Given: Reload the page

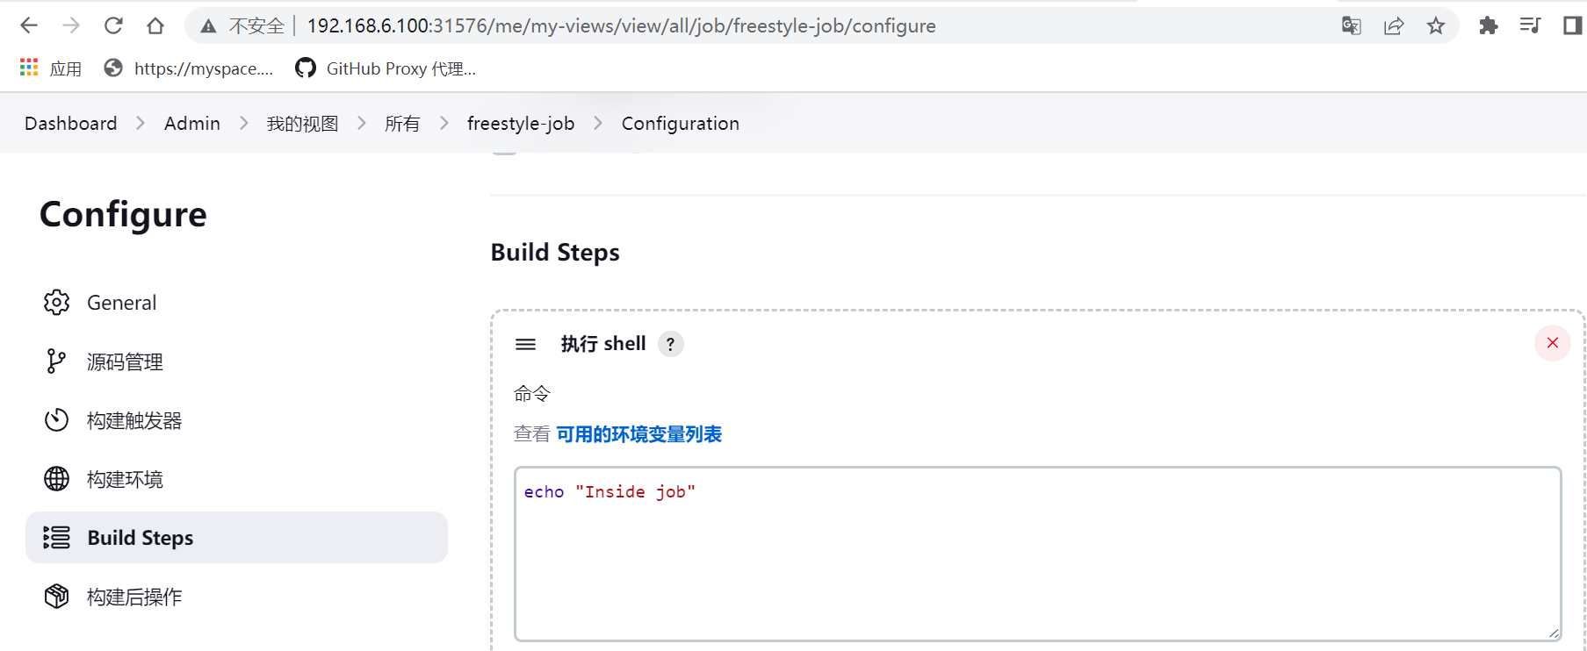Looking at the screenshot, I should coord(113,25).
